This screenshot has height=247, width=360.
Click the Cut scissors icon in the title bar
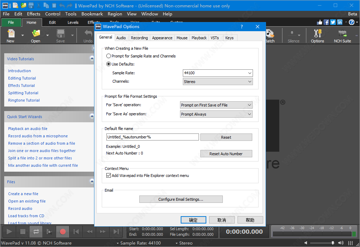(39, 6)
